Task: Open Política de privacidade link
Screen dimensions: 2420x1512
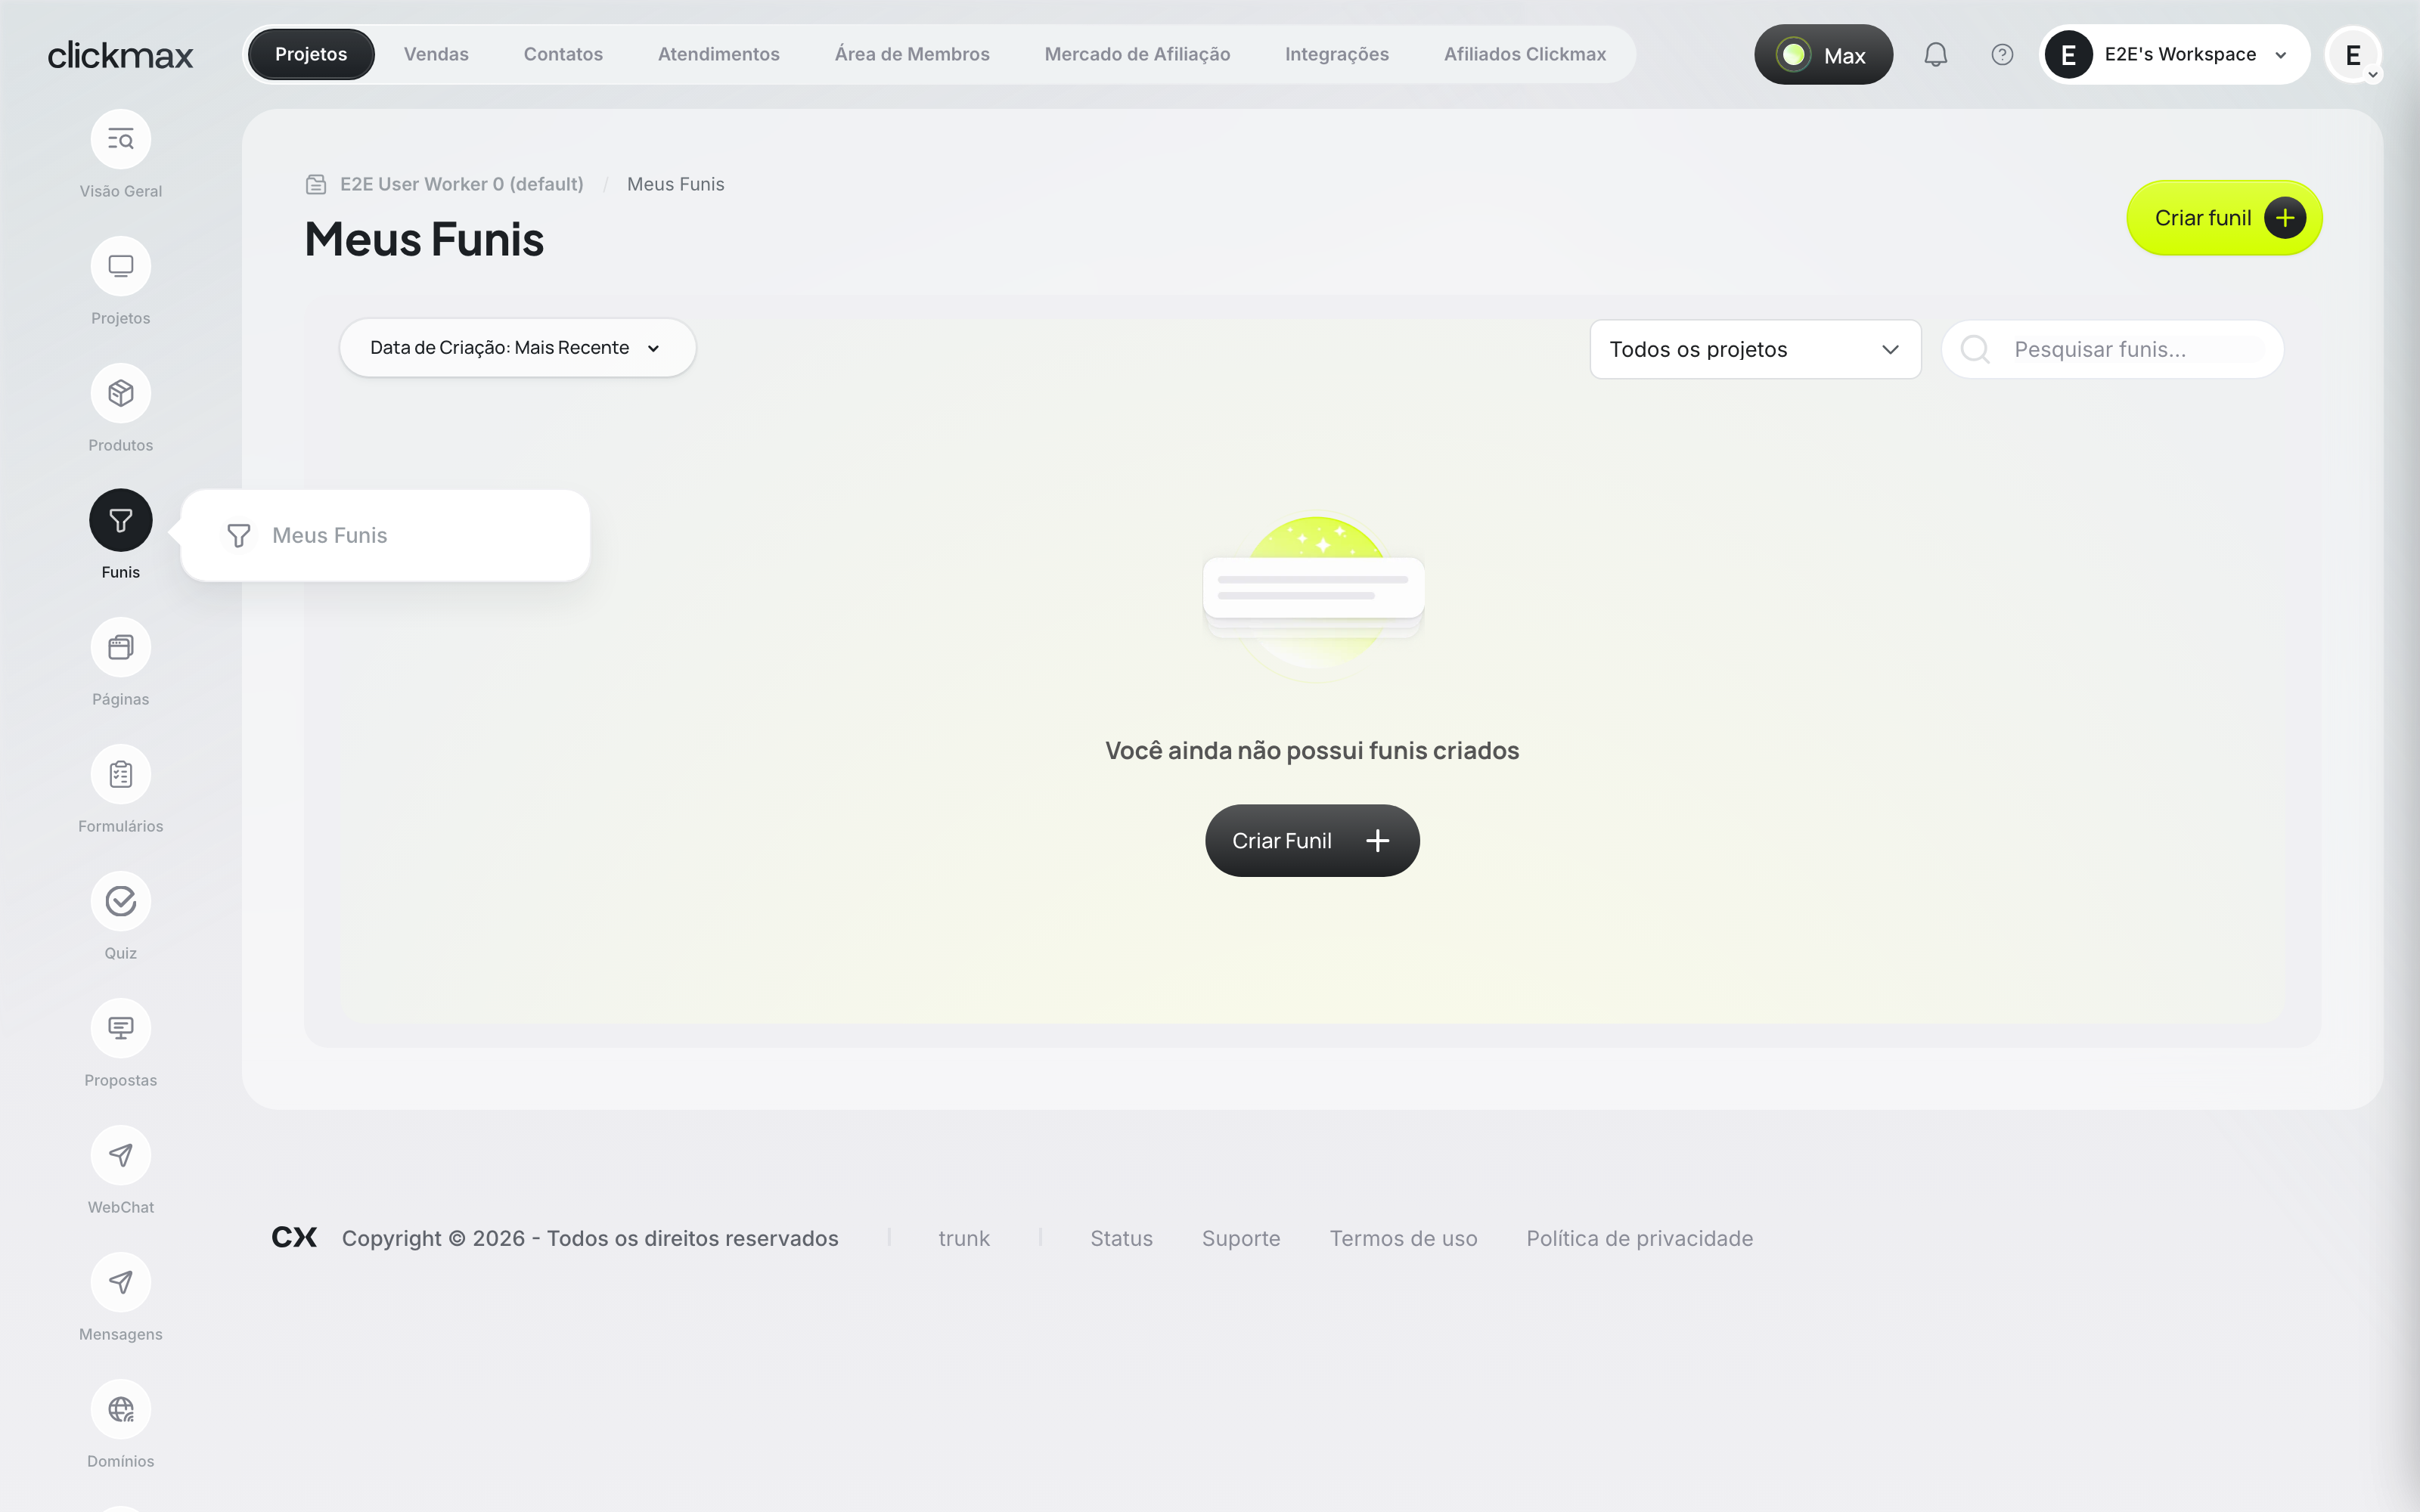Action: click(x=1639, y=1238)
